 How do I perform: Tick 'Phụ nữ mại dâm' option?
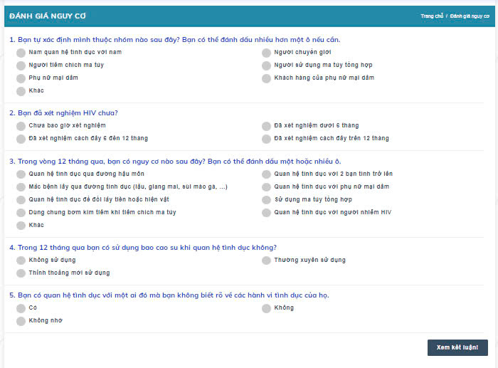[21, 78]
